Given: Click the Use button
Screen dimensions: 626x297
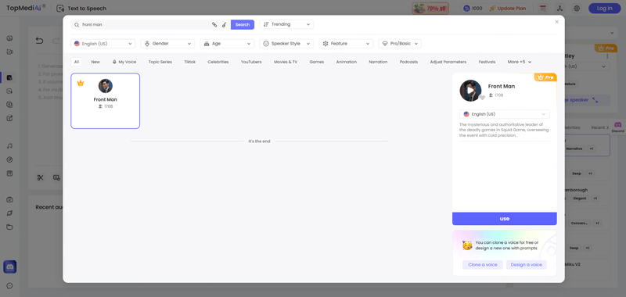Looking at the screenshot, I should pos(504,219).
